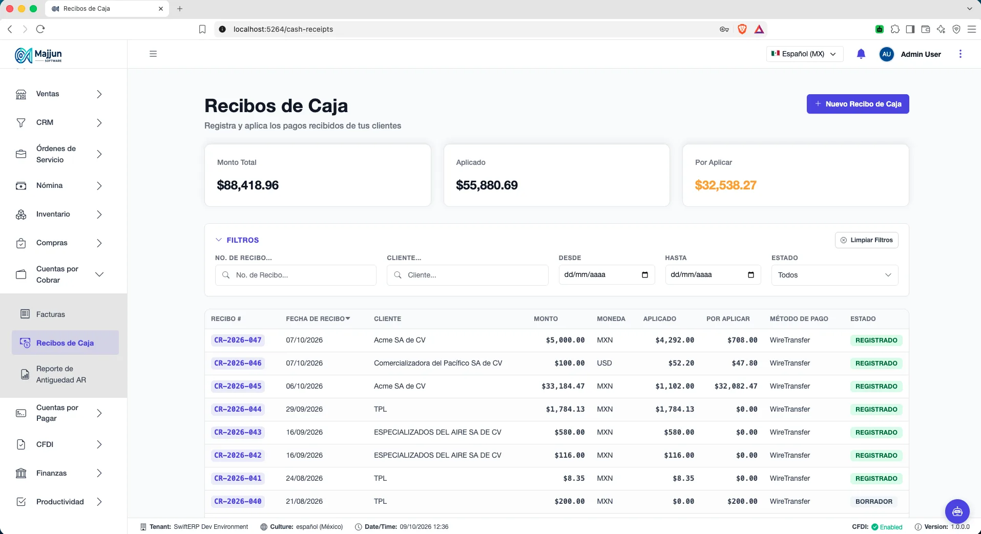Open the notifications bell
Image resolution: width=981 pixels, height=534 pixels.
(861, 54)
